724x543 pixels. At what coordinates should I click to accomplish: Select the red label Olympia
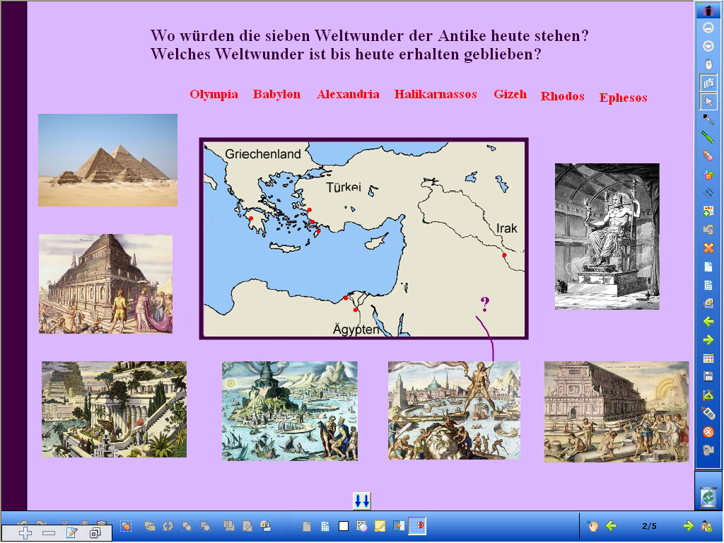coord(214,94)
